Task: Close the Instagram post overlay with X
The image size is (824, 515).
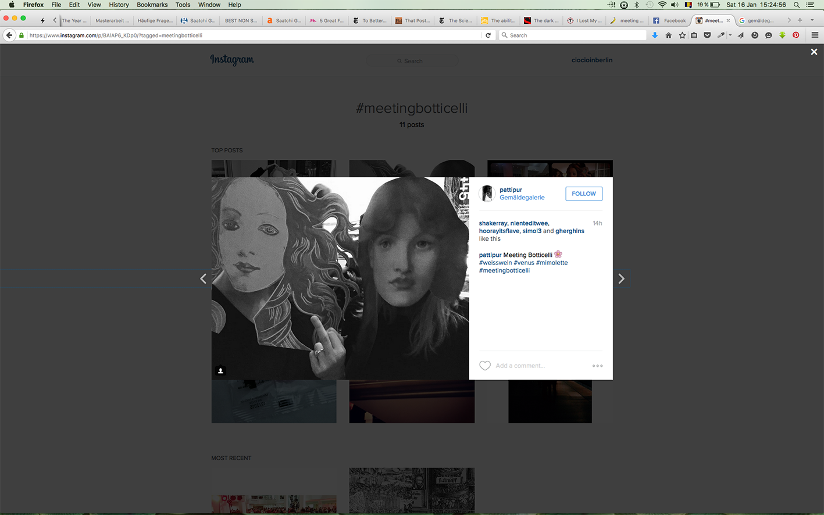Action: coord(814,52)
